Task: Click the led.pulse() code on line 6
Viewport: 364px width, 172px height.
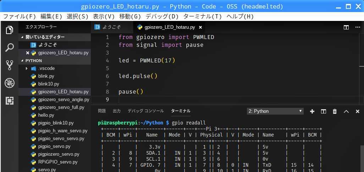Action: [x=138, y=76]
